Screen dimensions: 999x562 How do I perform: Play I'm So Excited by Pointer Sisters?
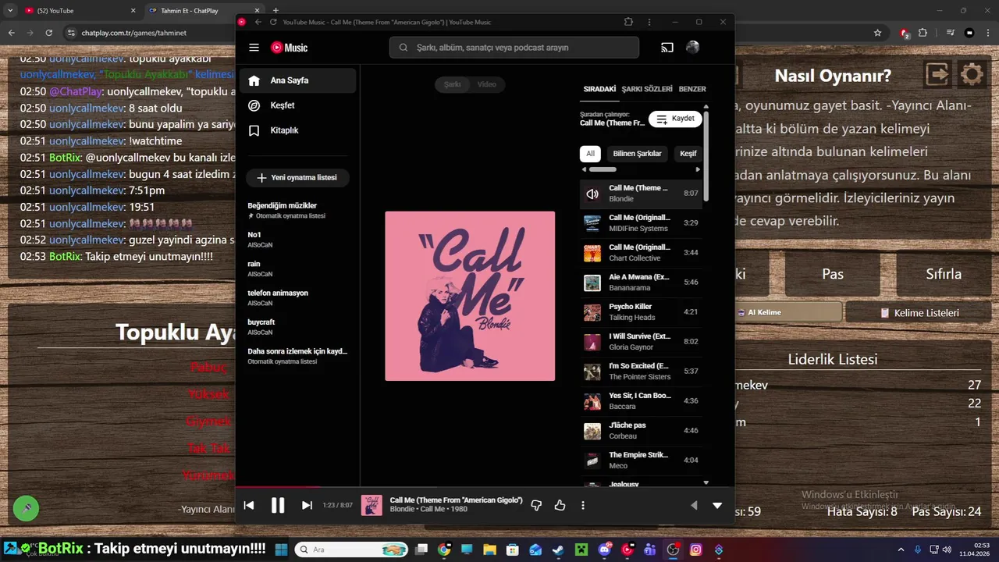[641, 372]
